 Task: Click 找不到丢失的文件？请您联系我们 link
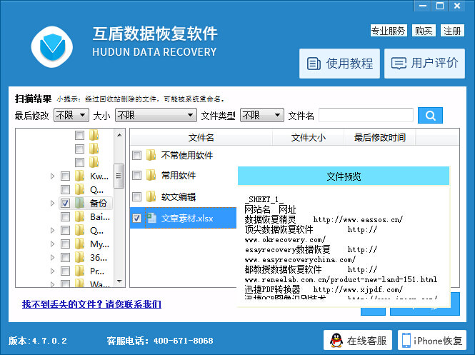[x=91, y=304]
